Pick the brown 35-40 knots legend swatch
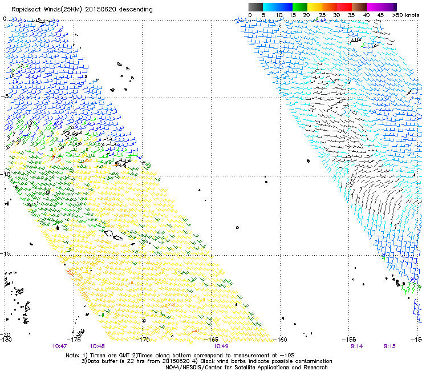The height and width of the screenshot is (371, 422). coord(359,7)
